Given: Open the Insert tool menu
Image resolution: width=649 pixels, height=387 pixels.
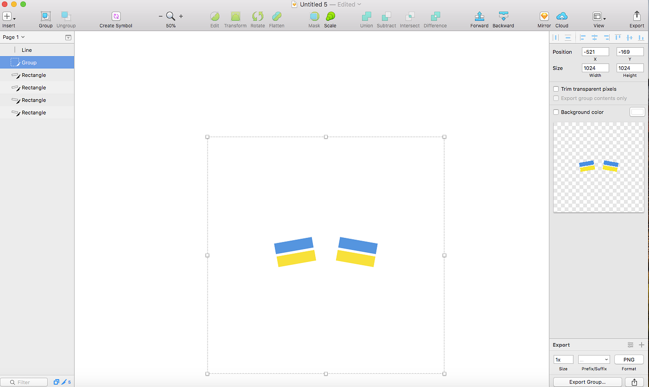Looking at the screenshot, I should (x=9, y=16).
